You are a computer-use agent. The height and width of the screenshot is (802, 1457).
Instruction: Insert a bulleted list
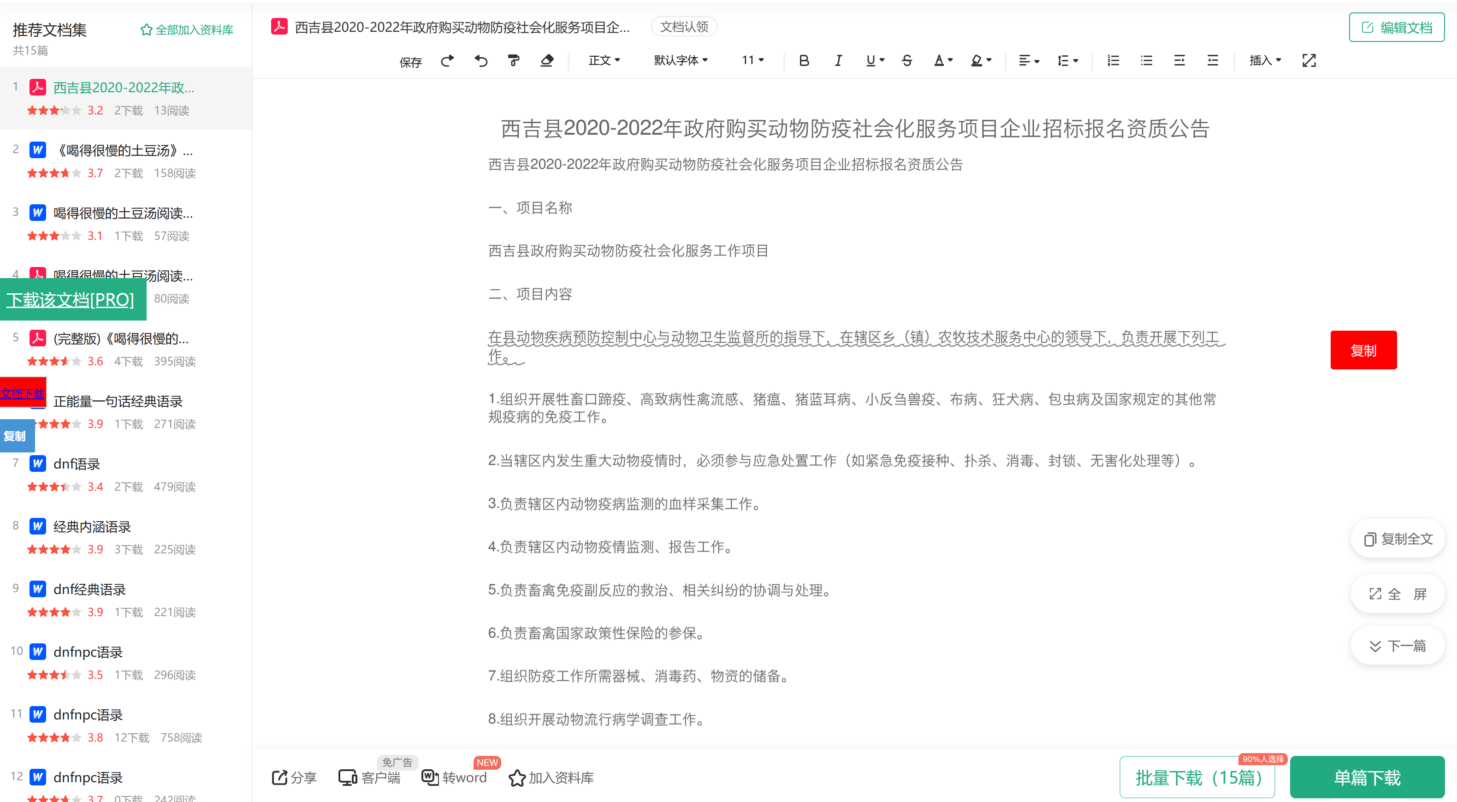pyautogui.click(x=1147, y=60)
